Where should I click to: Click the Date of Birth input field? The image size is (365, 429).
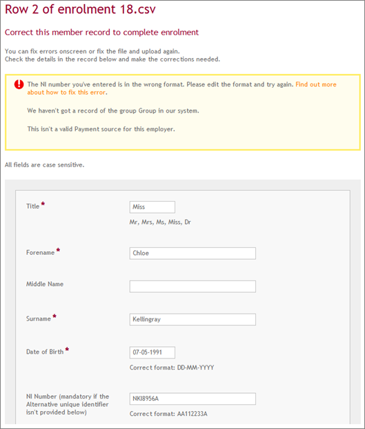click(x=152, y=352)
